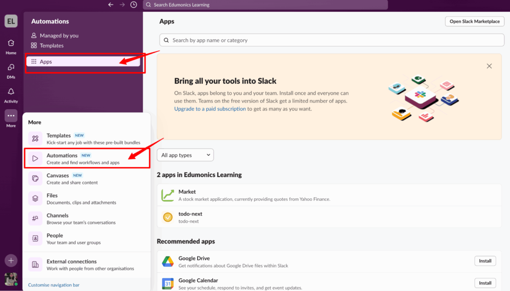Open the All app types dropdown
This screenshot has height=291, width=510.
pos(185,155)
